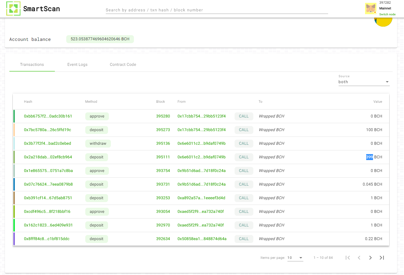The image size is (404, 275).
Task: Open block number 393253
Action: tap(163, 198)
